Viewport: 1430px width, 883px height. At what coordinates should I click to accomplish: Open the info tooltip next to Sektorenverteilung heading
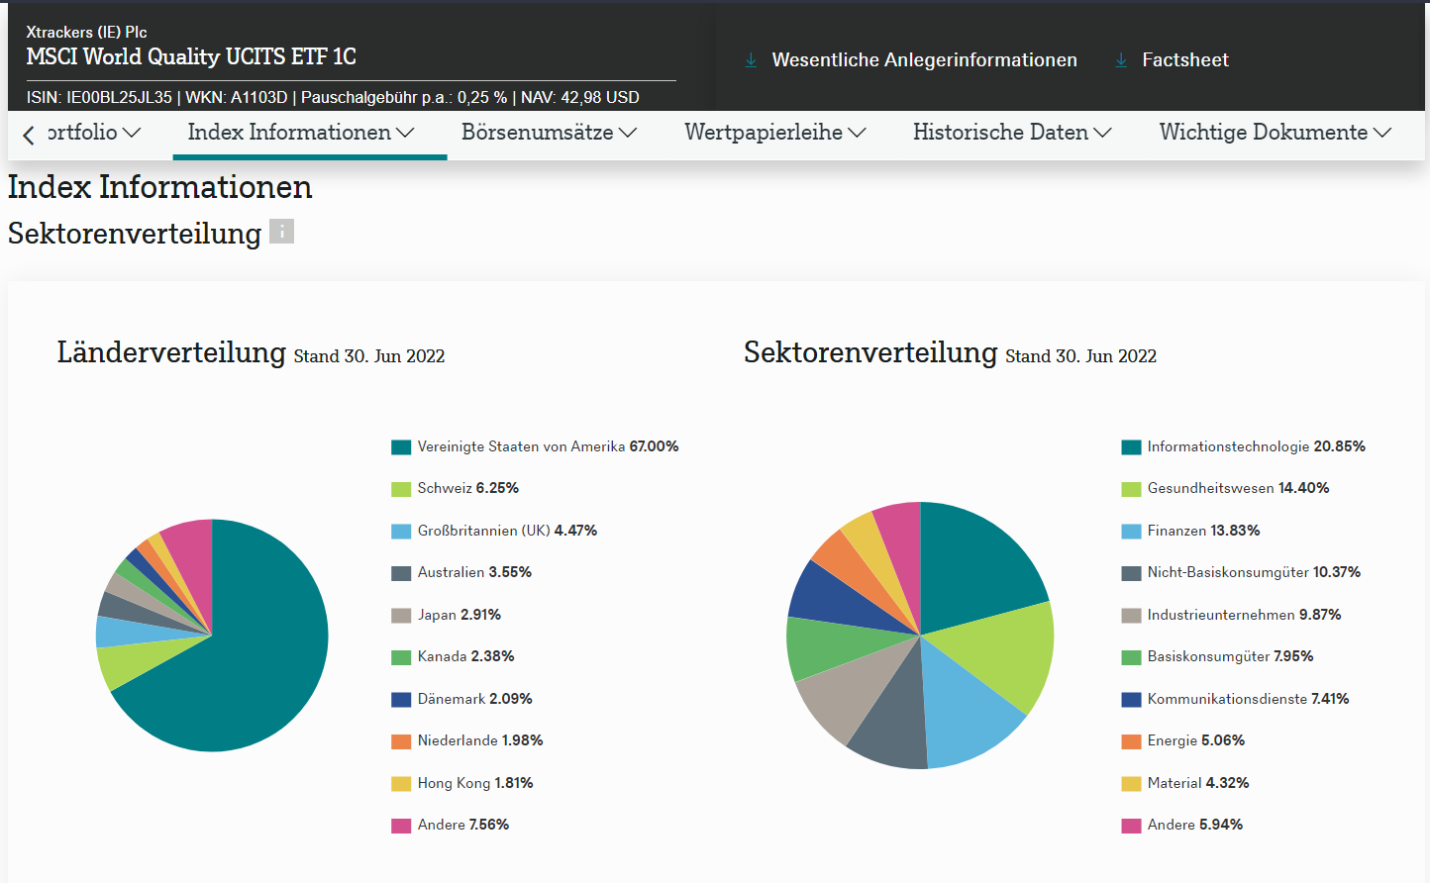click(x=282, y=232)
